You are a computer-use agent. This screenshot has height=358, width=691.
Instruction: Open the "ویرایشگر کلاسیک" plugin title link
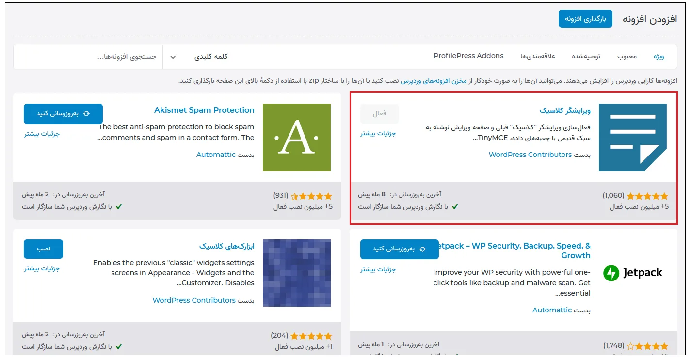(x=565, y=110)
